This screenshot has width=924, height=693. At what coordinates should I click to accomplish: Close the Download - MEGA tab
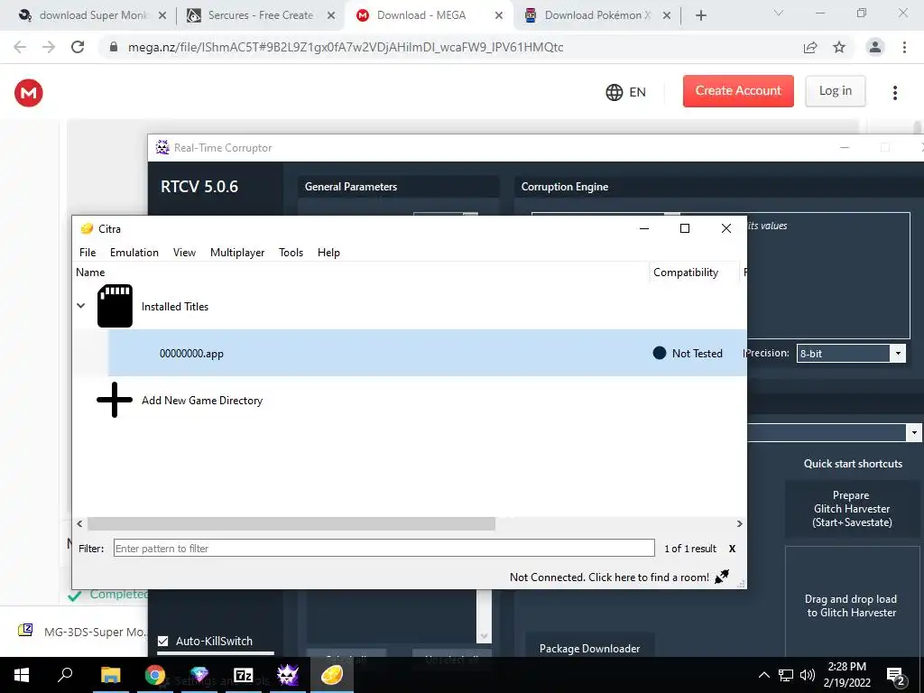pyautogui.click(x=498, y=15)
